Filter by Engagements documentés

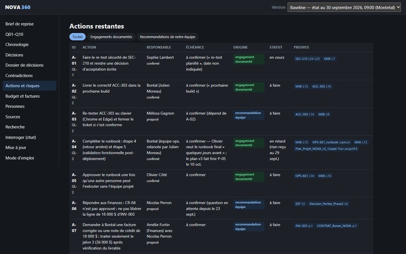pyautogui.click(x=111, y=37)
